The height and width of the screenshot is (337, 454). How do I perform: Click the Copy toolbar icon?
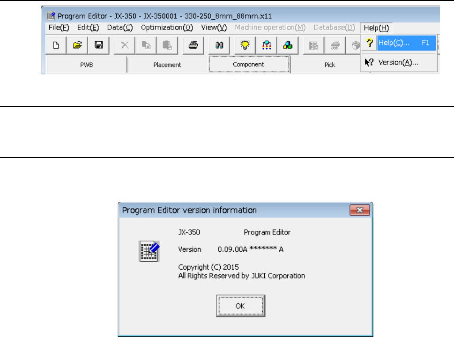click(146, 45)
